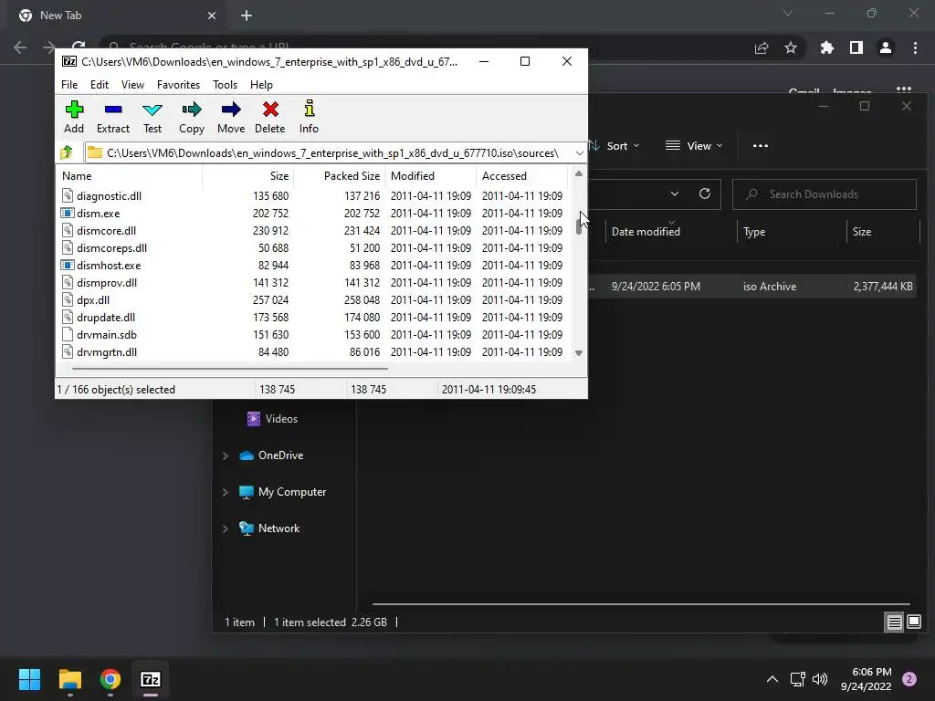Sort Explorer files by Type column
Screen dimensions: 935x701
pyautogui.click(x=792, y=231)
